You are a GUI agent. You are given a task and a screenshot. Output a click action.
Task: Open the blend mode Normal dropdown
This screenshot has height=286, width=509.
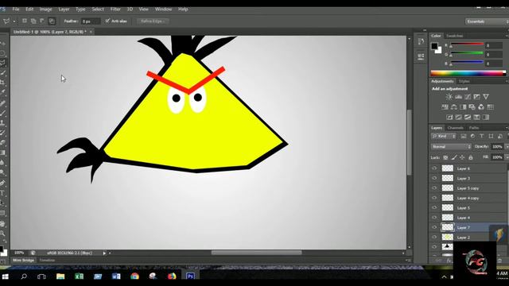click(x=451, y=147)
